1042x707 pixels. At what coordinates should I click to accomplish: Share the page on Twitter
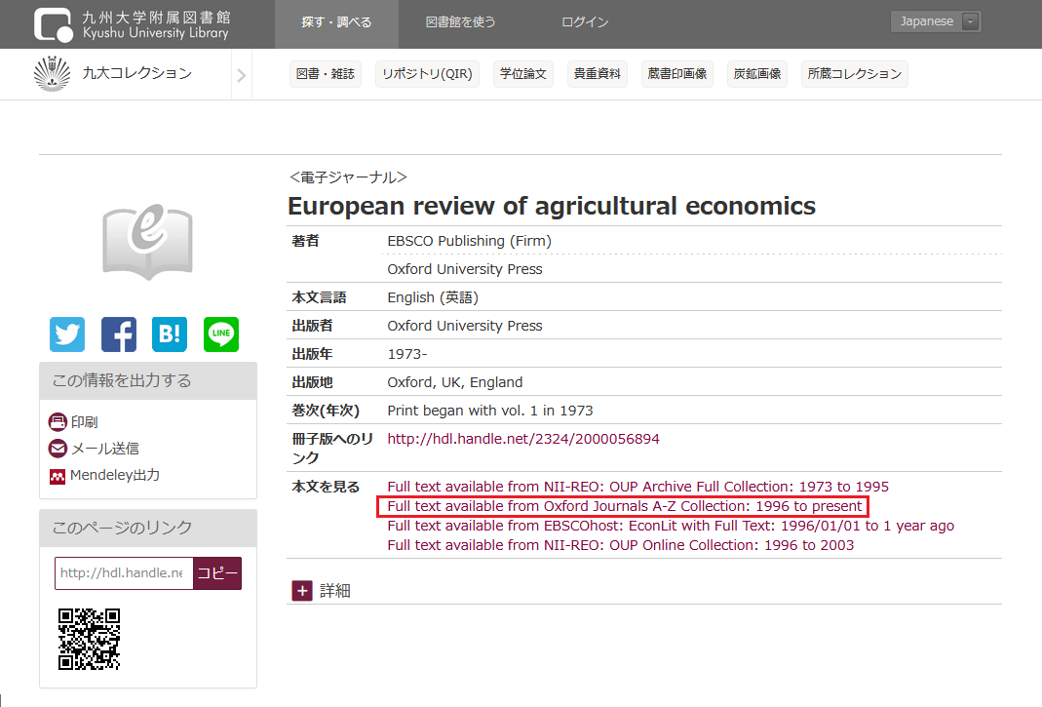tap(67, 334)
